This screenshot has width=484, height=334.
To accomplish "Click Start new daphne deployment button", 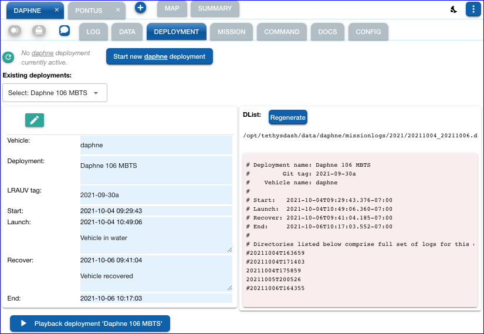I will click(159, 56).
